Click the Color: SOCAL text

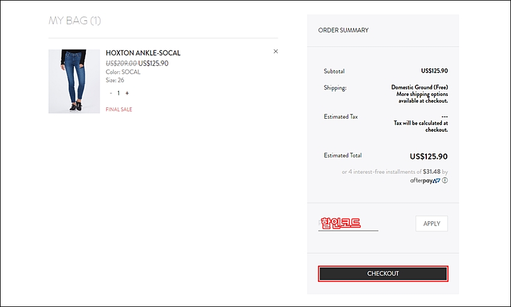pyautogui.click(x=123, y=72)
